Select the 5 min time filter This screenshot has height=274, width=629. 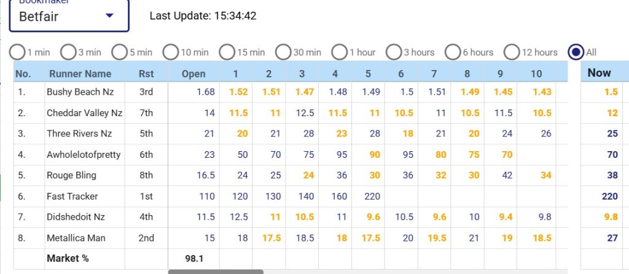(x=119, y=52)
